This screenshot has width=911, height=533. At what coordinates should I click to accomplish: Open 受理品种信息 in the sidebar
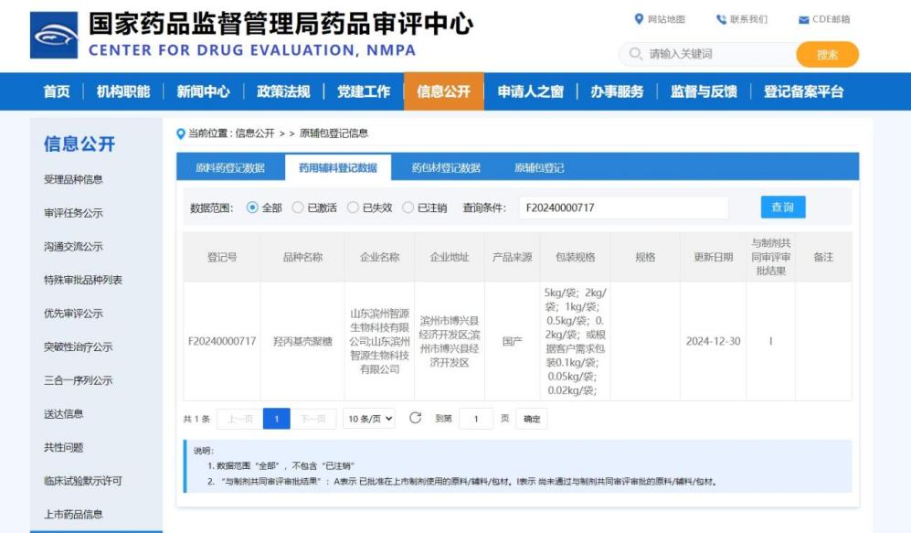click(x=73, y=179)
